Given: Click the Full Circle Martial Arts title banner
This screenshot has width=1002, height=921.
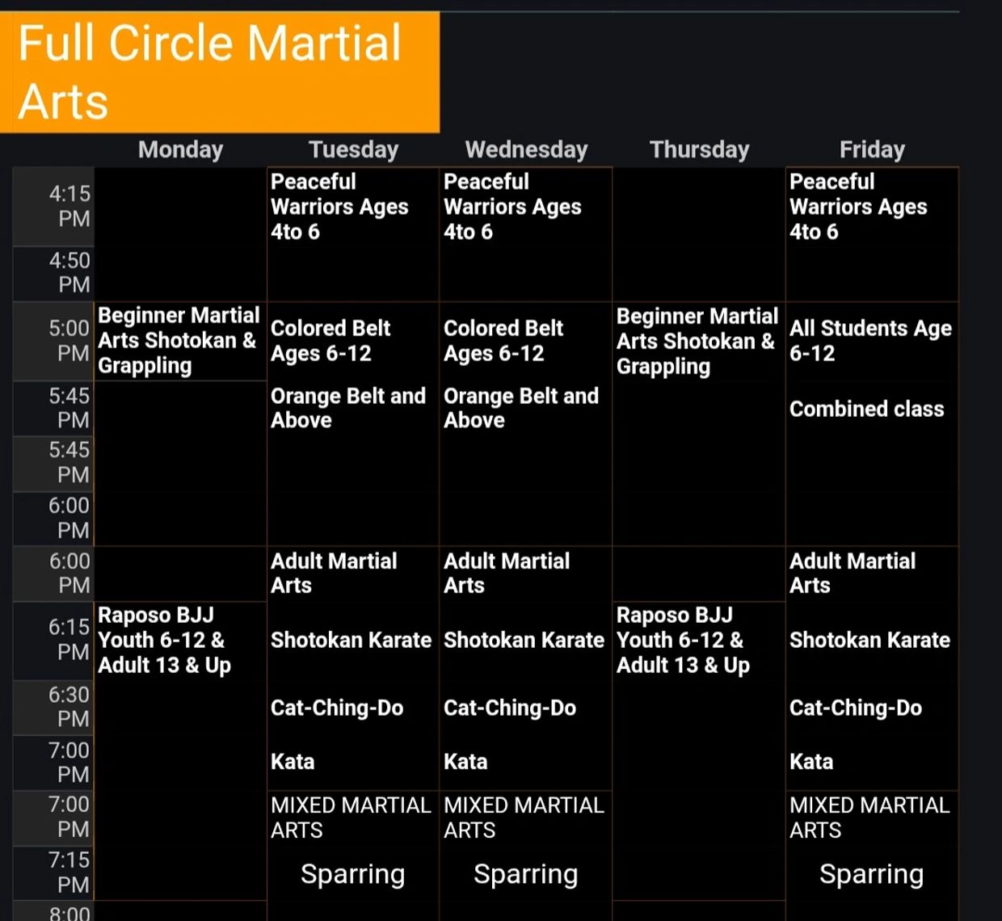Looking at the screenshot, I should (x=220, y=72).
